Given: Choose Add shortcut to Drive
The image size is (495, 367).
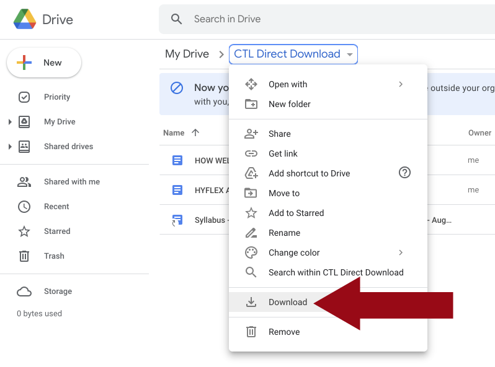Looking at the screenshot, I should [328, 173].
